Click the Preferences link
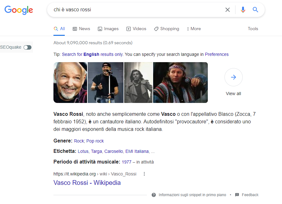The width and height of the screenshot is (282, 204). pos(217,54)
